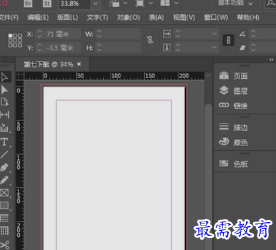Switch to the 第七下载 document tab
The image size is (276, 250).
(x=48, y=64)
